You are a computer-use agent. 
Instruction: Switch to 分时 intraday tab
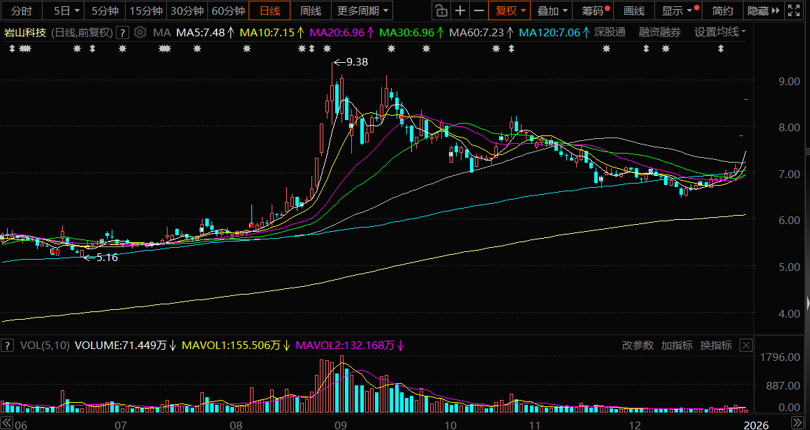(21, 10)
